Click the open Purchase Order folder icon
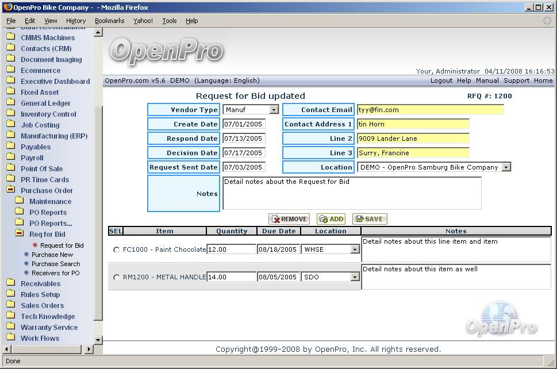The image size is (557, 369). coord(10,190)
